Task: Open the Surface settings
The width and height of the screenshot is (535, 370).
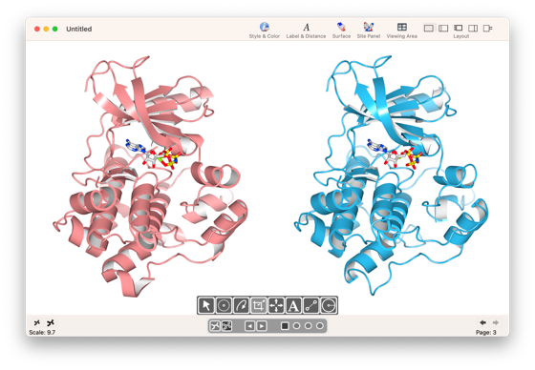Action: [341, 31]
